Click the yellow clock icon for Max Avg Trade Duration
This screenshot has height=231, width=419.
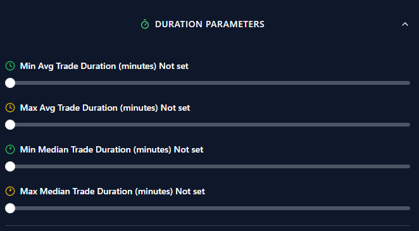[x=10, y=108]
